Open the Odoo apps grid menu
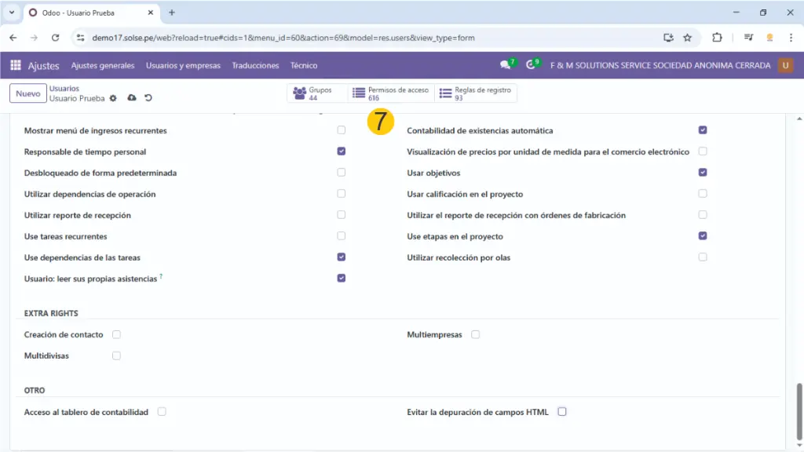The width and height of the screenshot is (804, 452). [16, 66]
